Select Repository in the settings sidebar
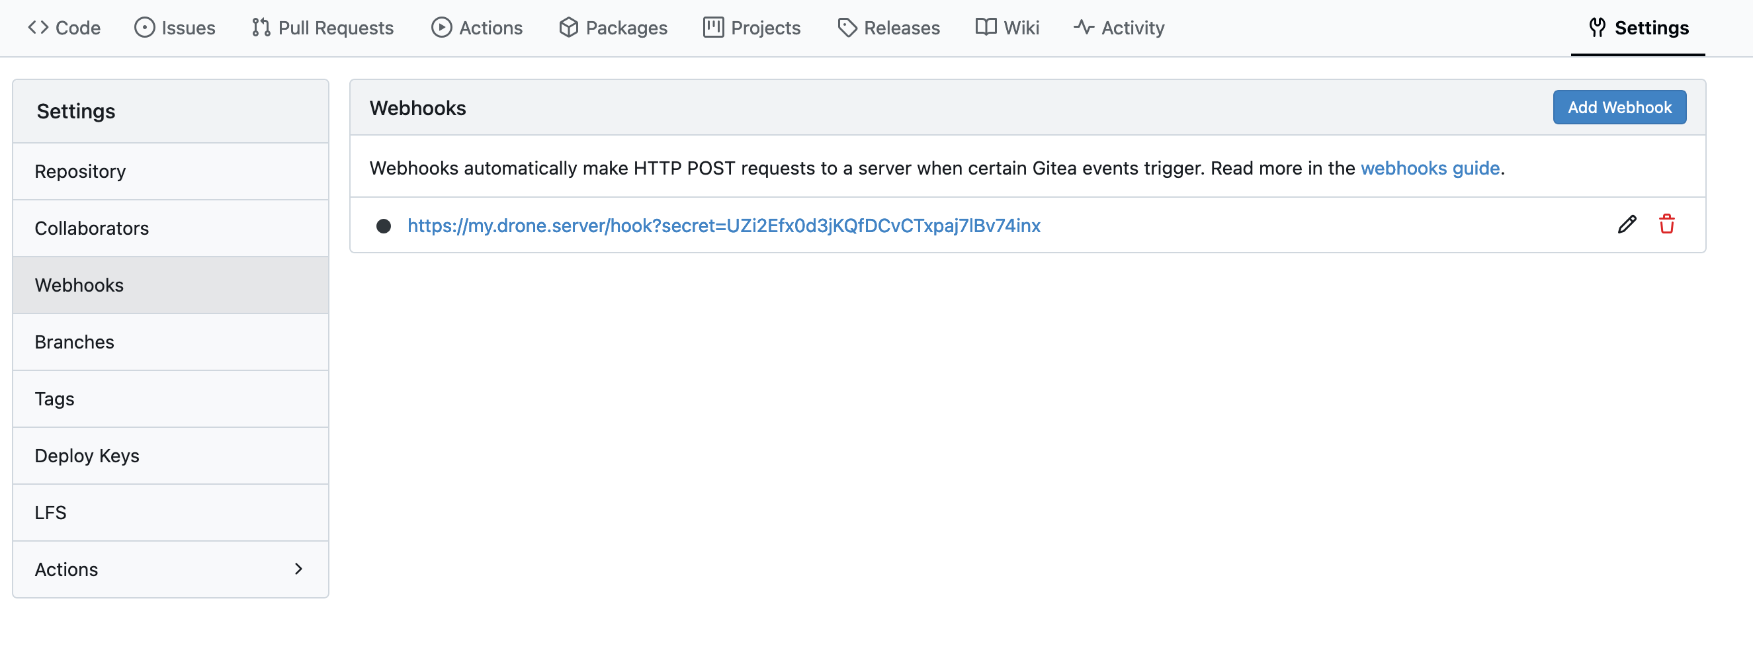The image size is (1753, 660). [x=80, y=171]
